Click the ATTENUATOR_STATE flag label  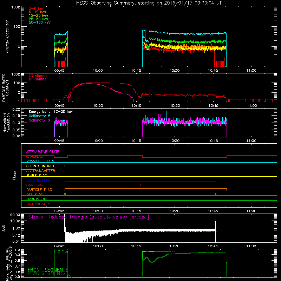(x=43, y=152)
